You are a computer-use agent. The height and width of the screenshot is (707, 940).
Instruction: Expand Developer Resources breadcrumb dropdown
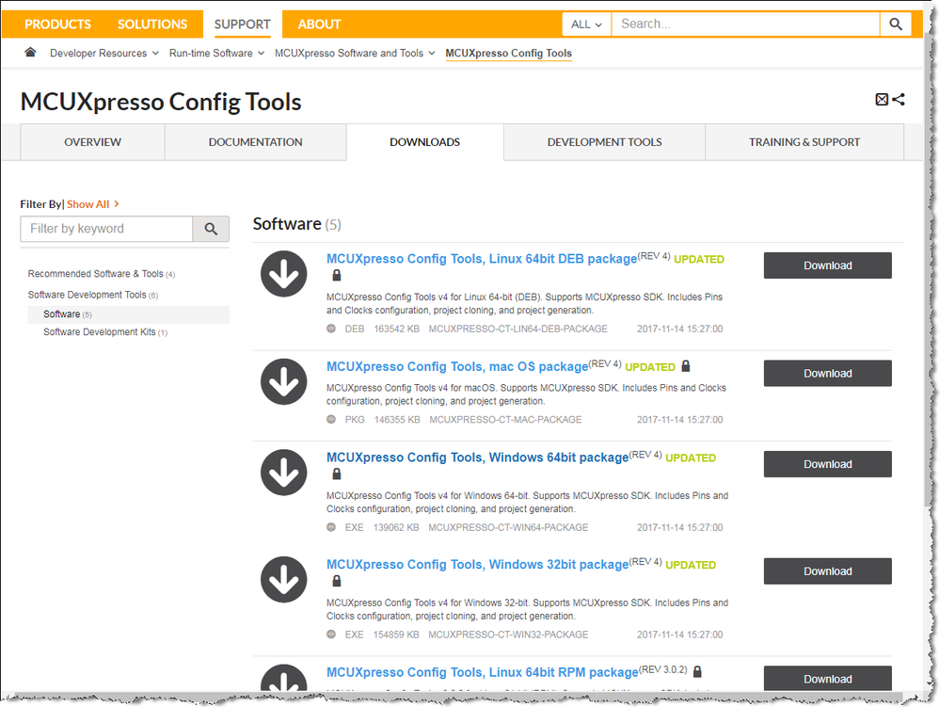point(155,53)
